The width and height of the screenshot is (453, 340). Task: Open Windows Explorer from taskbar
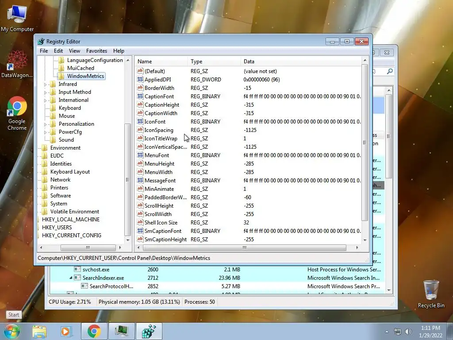[x=39, y=331]
